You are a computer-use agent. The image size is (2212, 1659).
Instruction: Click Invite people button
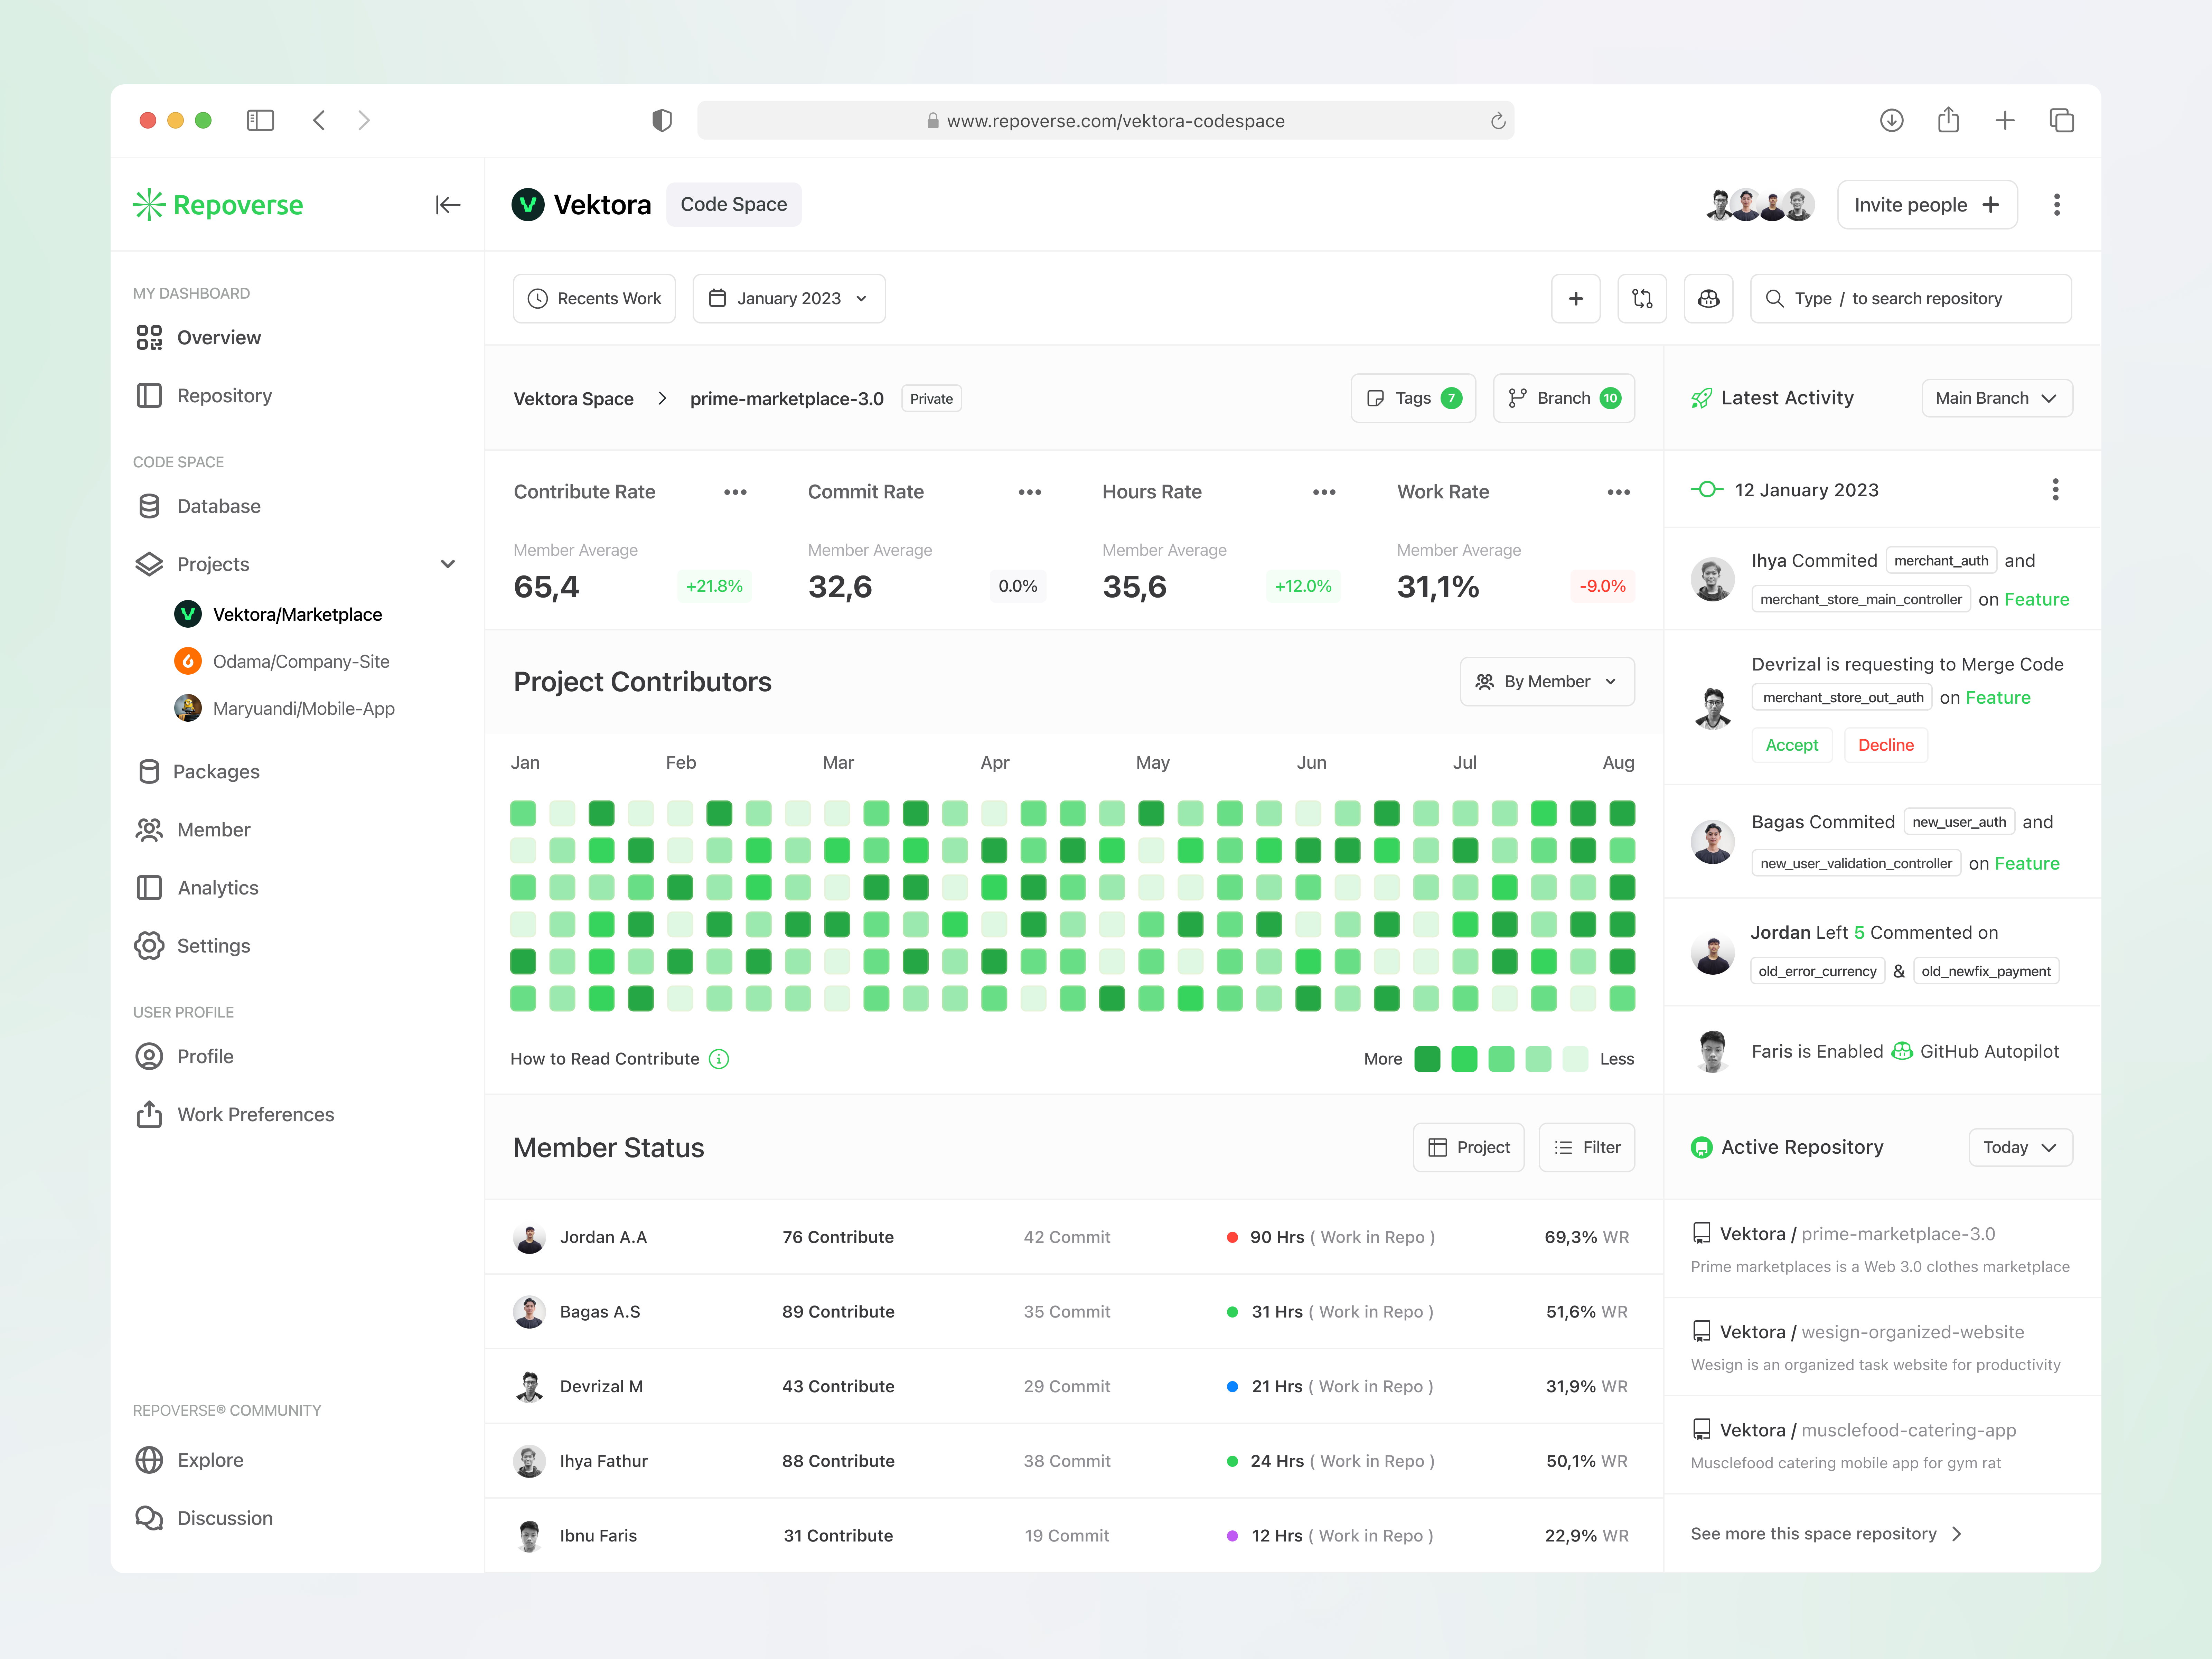[1927, 205]
